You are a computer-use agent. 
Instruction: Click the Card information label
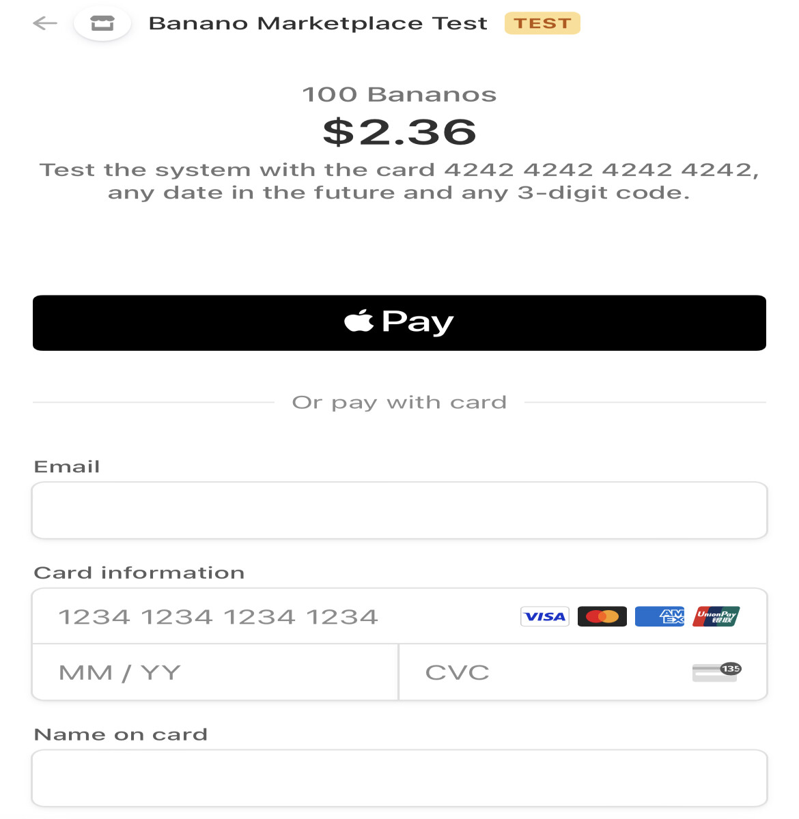tap(139, 573)
